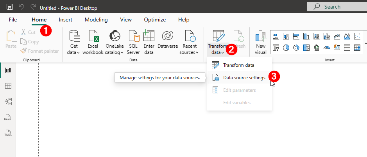The image size is (367, 157).
Task: Import from Excel workbook
Action: click(93, 42)
